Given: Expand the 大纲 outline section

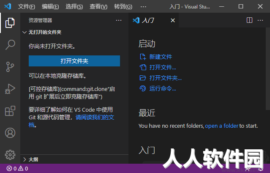Looking at the screenshot, I should click(25, 159).
